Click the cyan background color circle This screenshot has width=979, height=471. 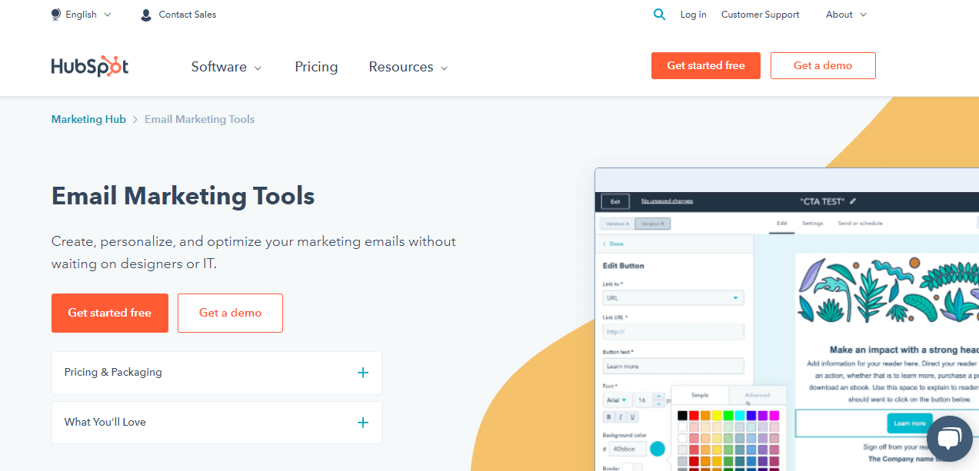(x=658, y=449)
